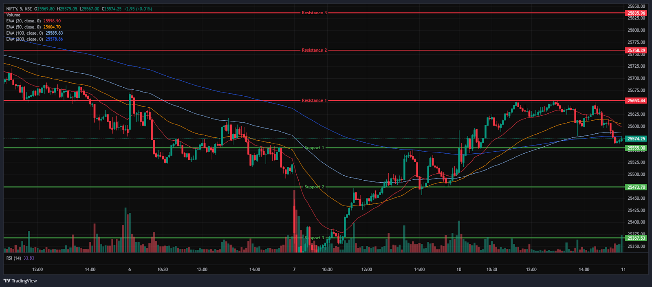This screenshot has height=287, width=652.
Task: Click the Resistance 1 line label
Action: 314,100
